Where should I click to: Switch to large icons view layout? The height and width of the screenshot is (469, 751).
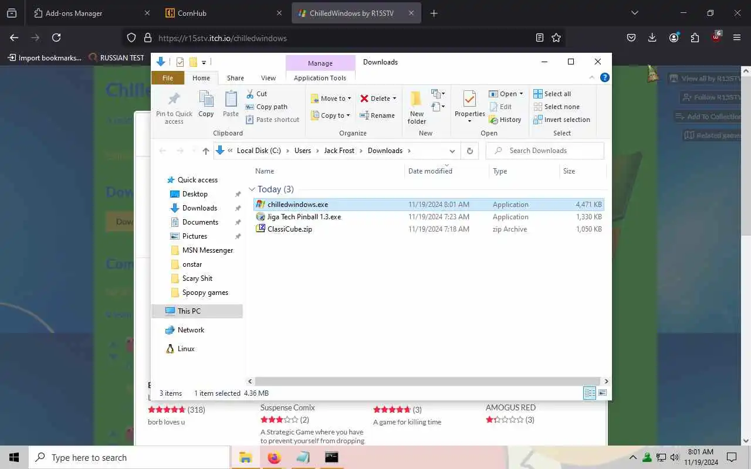[602, 393]
